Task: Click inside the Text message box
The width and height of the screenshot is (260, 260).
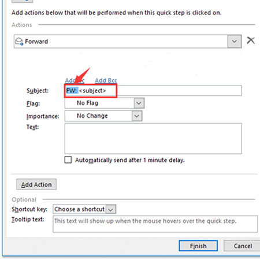Action: (153, 139)
